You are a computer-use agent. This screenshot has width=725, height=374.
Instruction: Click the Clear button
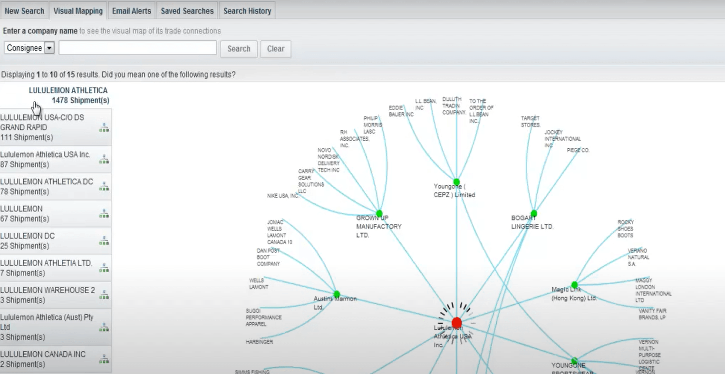tap(276, 49)
